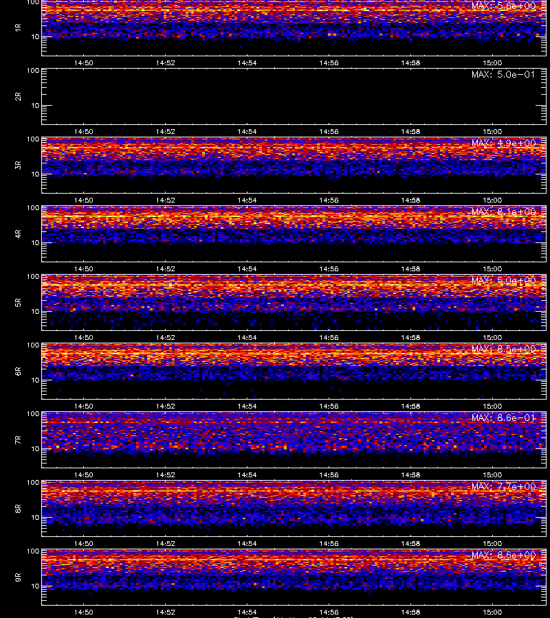The image size is (550, 618).
Task: Click the 14:58 tick label below panel 2R
Action: [x=410, y=132]
